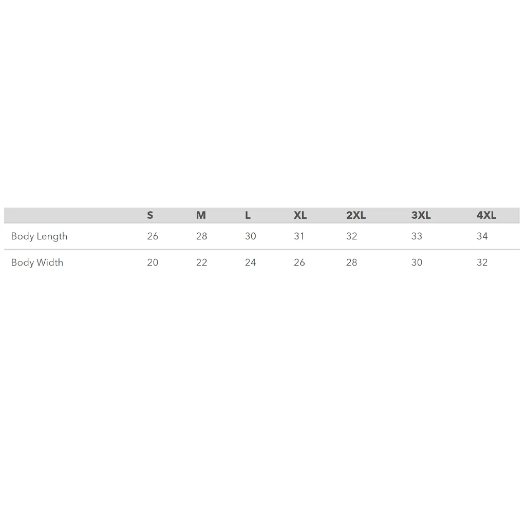Click Body Length value 33 for 3XL

point(417,236)
